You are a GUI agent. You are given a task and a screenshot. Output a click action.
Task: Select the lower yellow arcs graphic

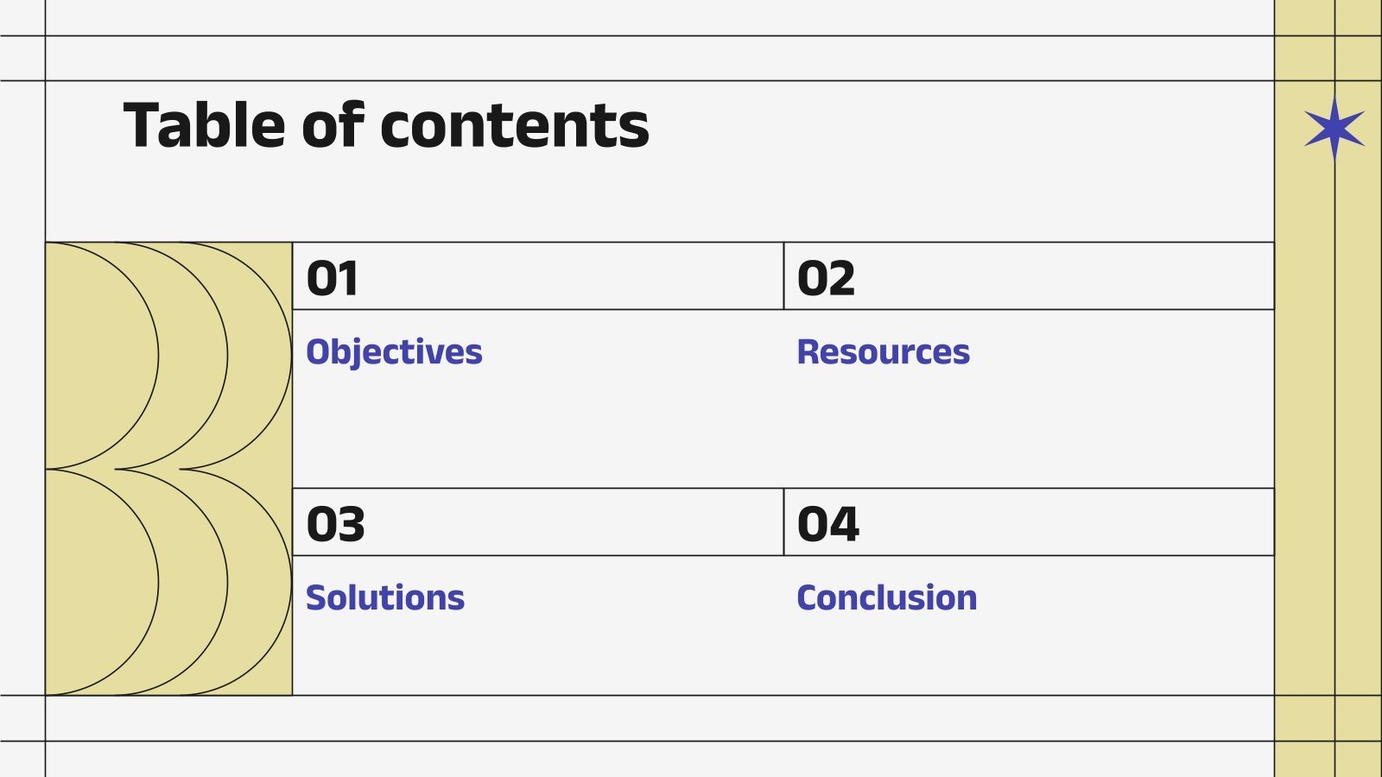[x=168, y=583]
